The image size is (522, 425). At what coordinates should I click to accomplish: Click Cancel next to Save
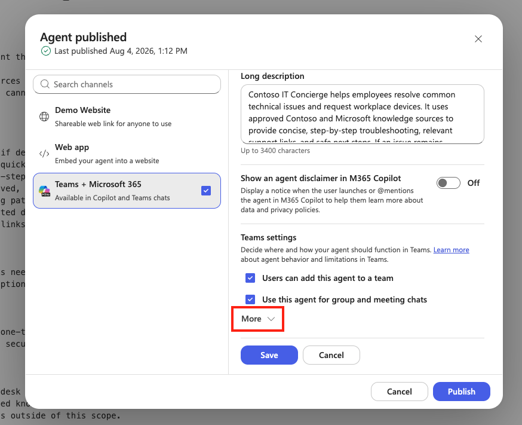(x=331, y=355)
